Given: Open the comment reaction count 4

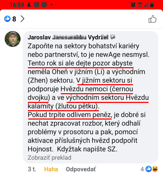Looking at the screenshot, I should (x=142, y=169).
